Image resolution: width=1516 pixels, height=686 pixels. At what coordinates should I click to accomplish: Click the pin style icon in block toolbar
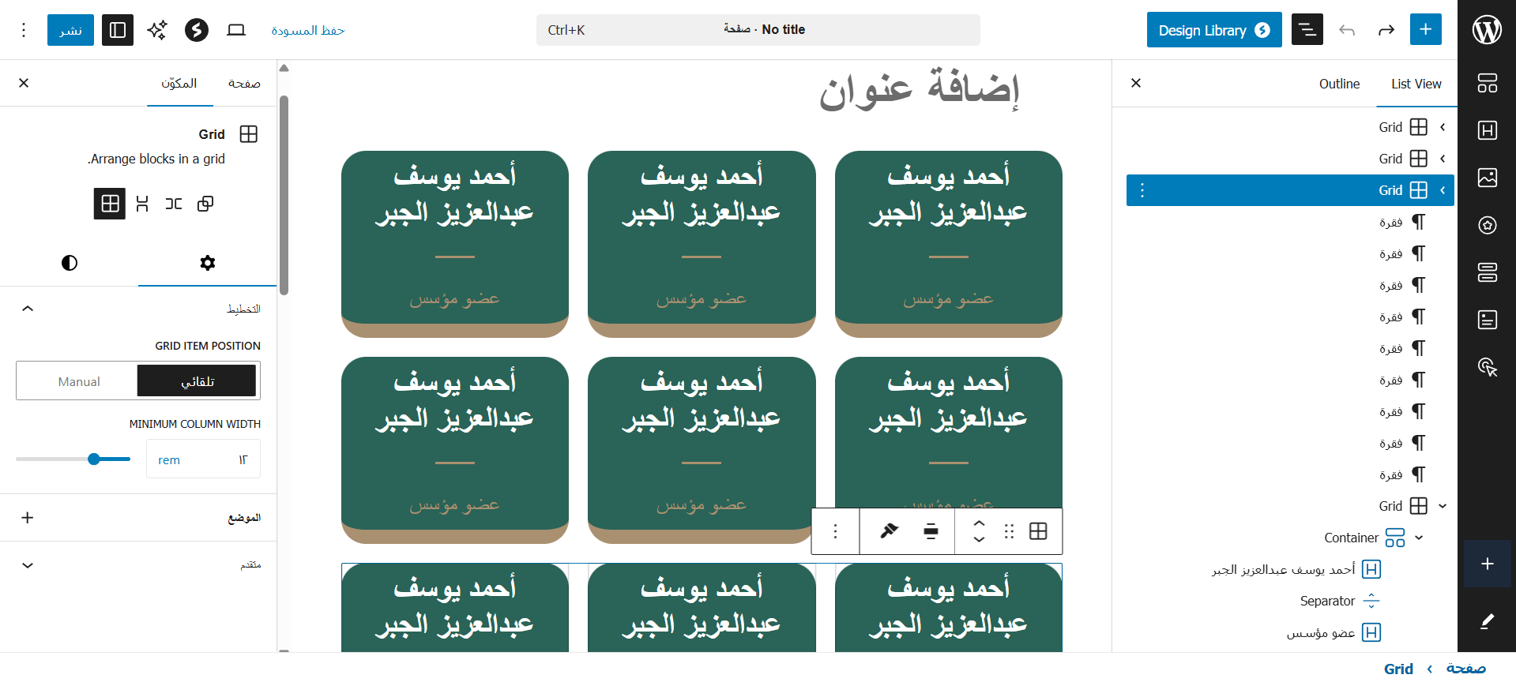click(x=890, y=531)
